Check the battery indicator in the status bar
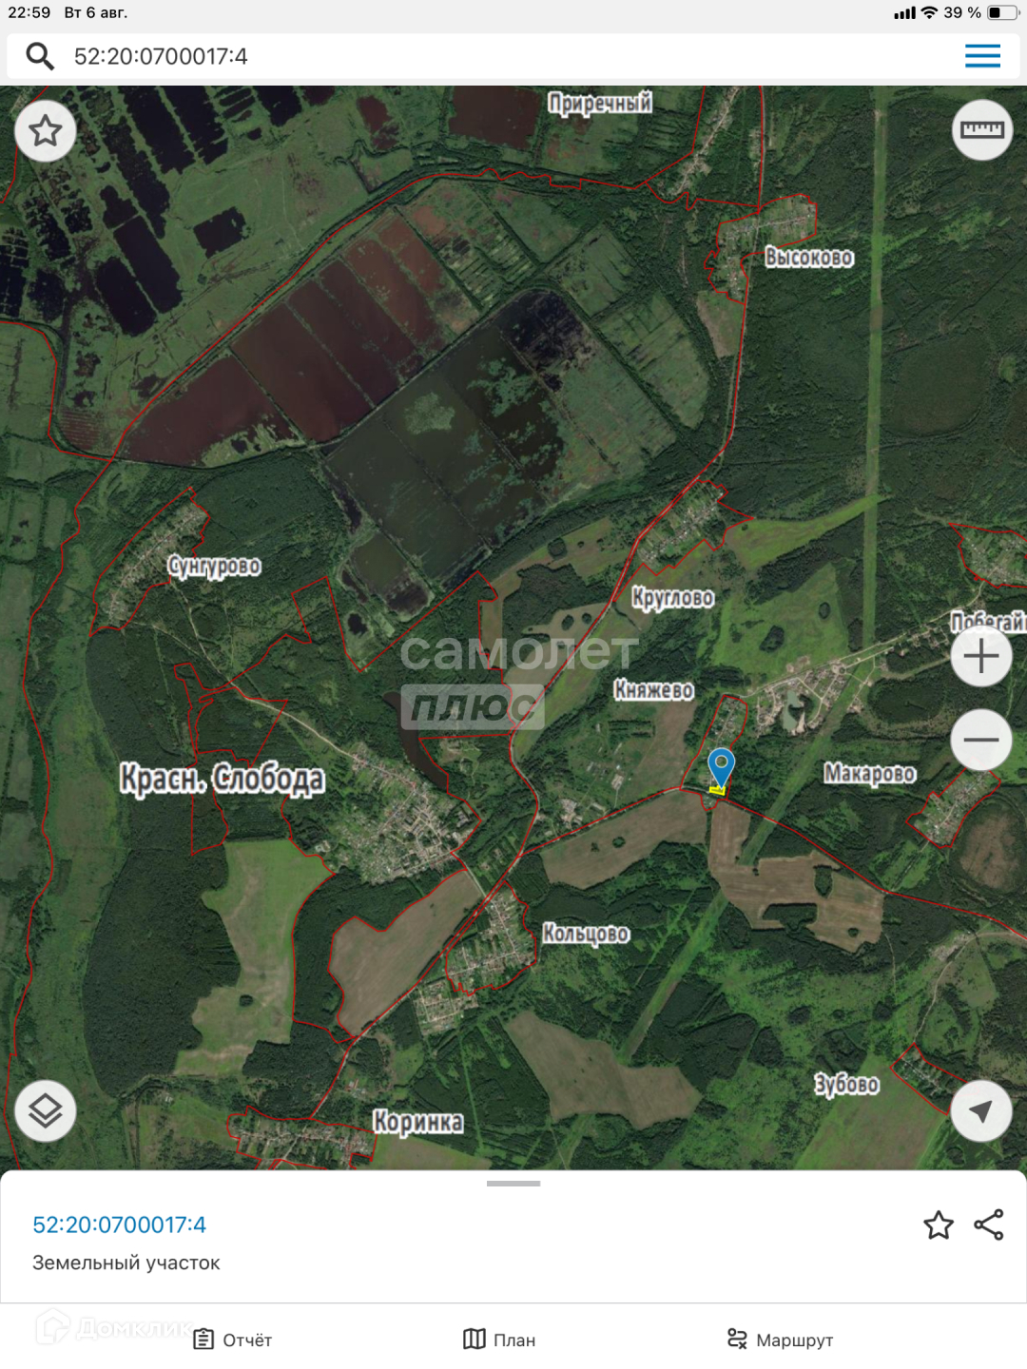 pyautogui.click(x=1003, y=12)
